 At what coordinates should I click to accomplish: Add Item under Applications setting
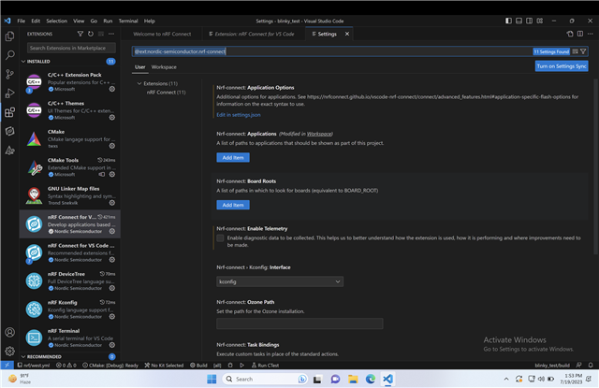point(233,158)
